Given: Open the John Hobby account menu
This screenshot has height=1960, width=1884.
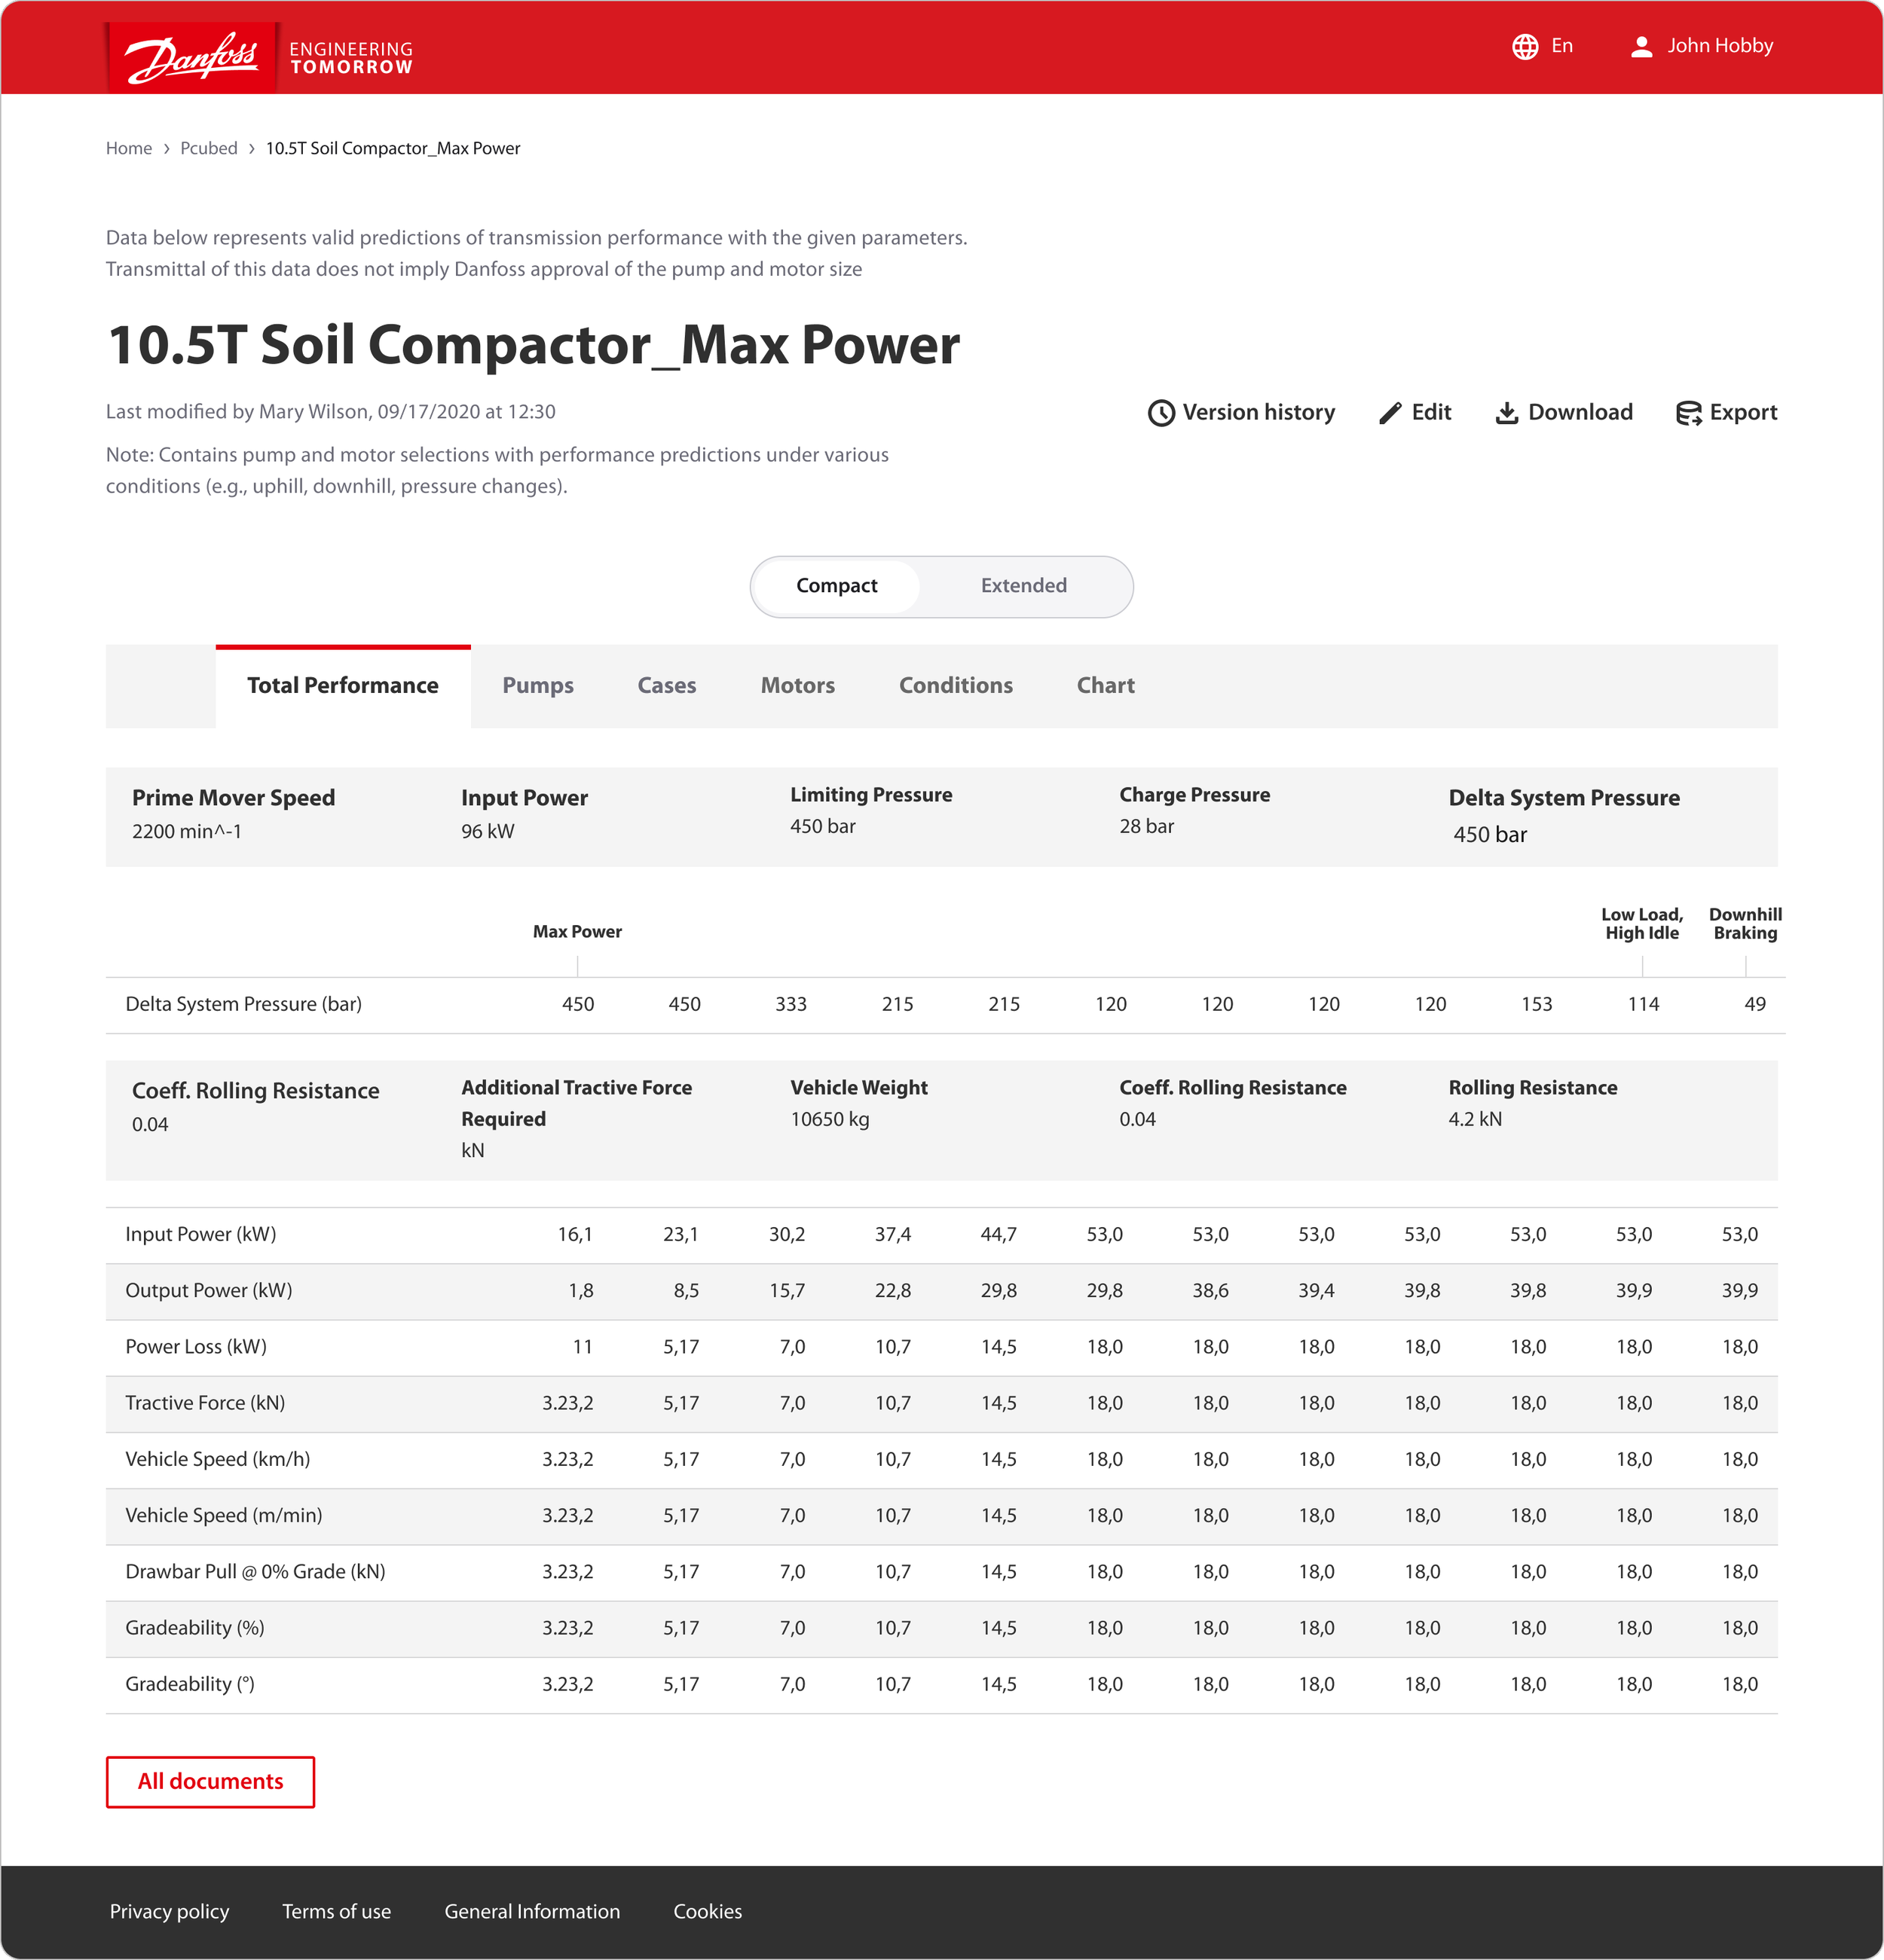Looking at the screenshot, I should (x=1719, y=46).
